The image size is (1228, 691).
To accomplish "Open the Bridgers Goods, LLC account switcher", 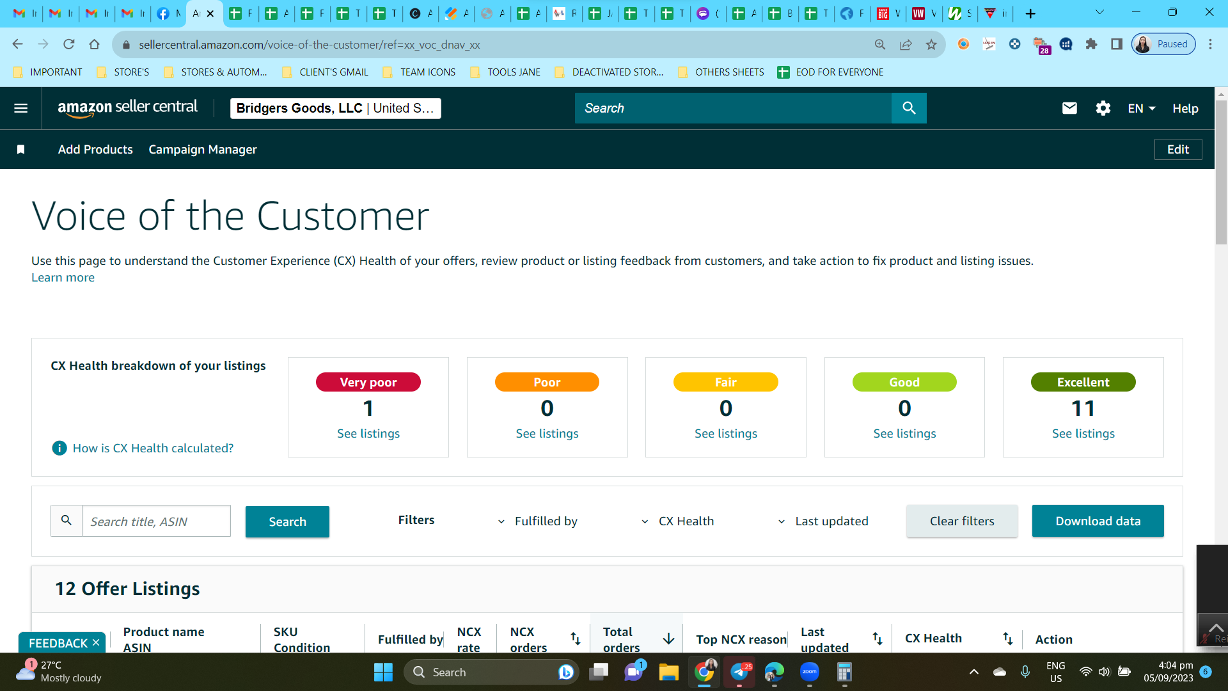I will tap(335, 108).
